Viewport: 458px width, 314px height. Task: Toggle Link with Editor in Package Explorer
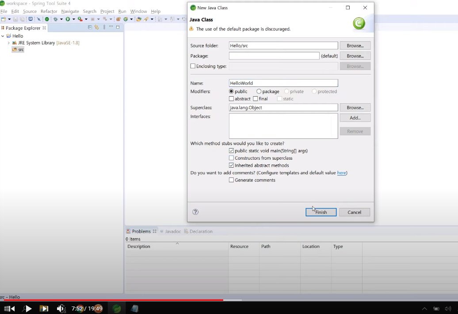click(97, 27)
